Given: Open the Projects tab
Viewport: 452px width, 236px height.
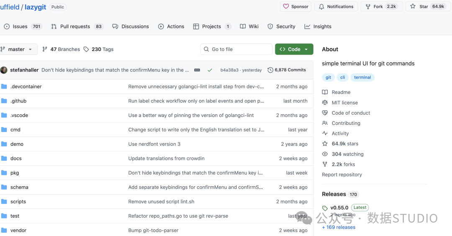Looking at the screenshot, I should point(212,26).
